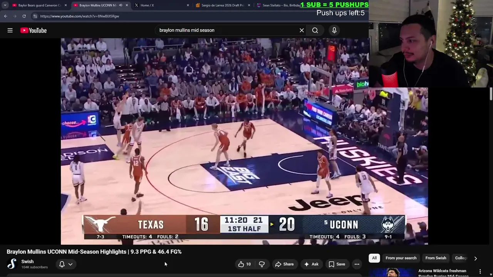This screenshot has width=493, height=277.
Task: Click the Braylon Mullins UCONN video title
Action: pyautogui.click(x=94, y=252)
